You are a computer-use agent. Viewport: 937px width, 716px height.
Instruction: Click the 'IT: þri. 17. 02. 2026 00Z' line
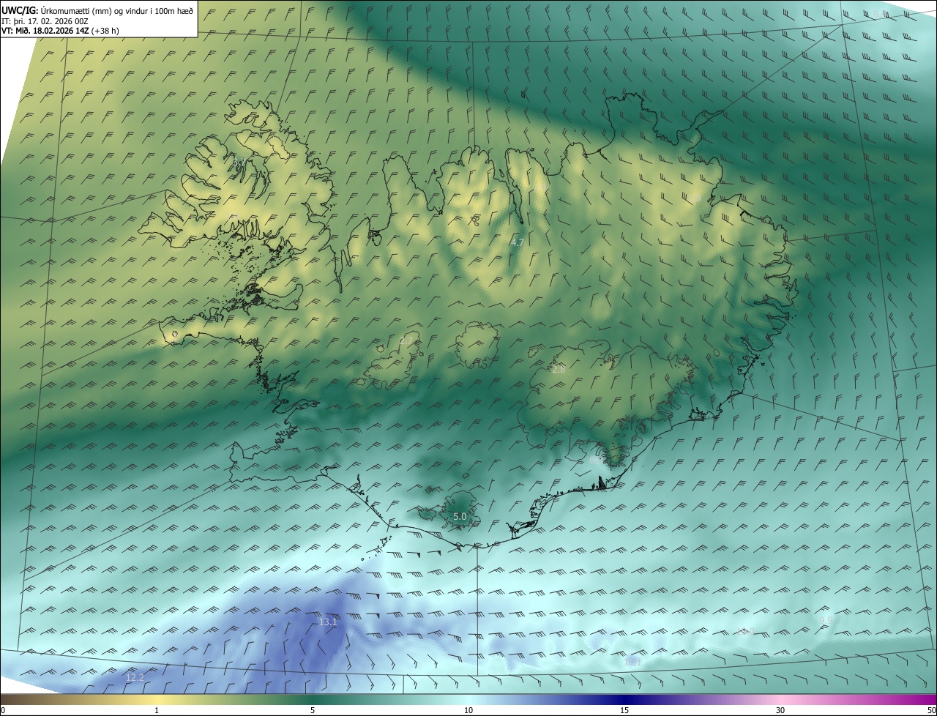coord(45,20)
